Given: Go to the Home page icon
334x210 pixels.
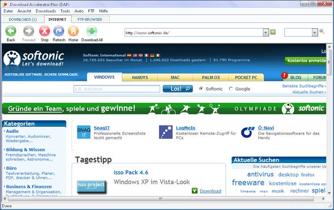Looking at the screenshot, I should coord(73,31).
